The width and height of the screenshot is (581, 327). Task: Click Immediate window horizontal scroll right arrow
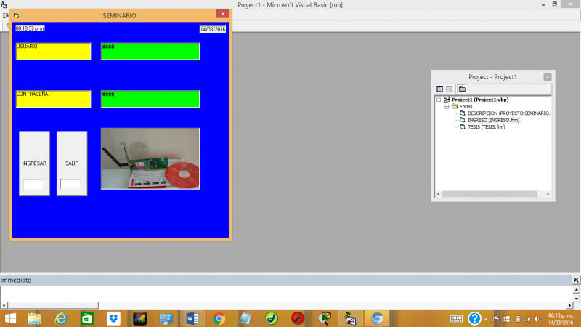coord(569,305)
